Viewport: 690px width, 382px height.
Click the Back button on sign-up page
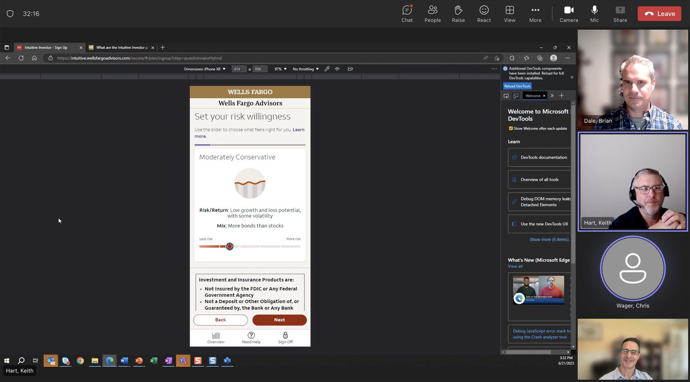[x=220, y=320]
